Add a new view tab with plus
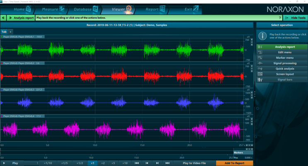 click(11, 32)
